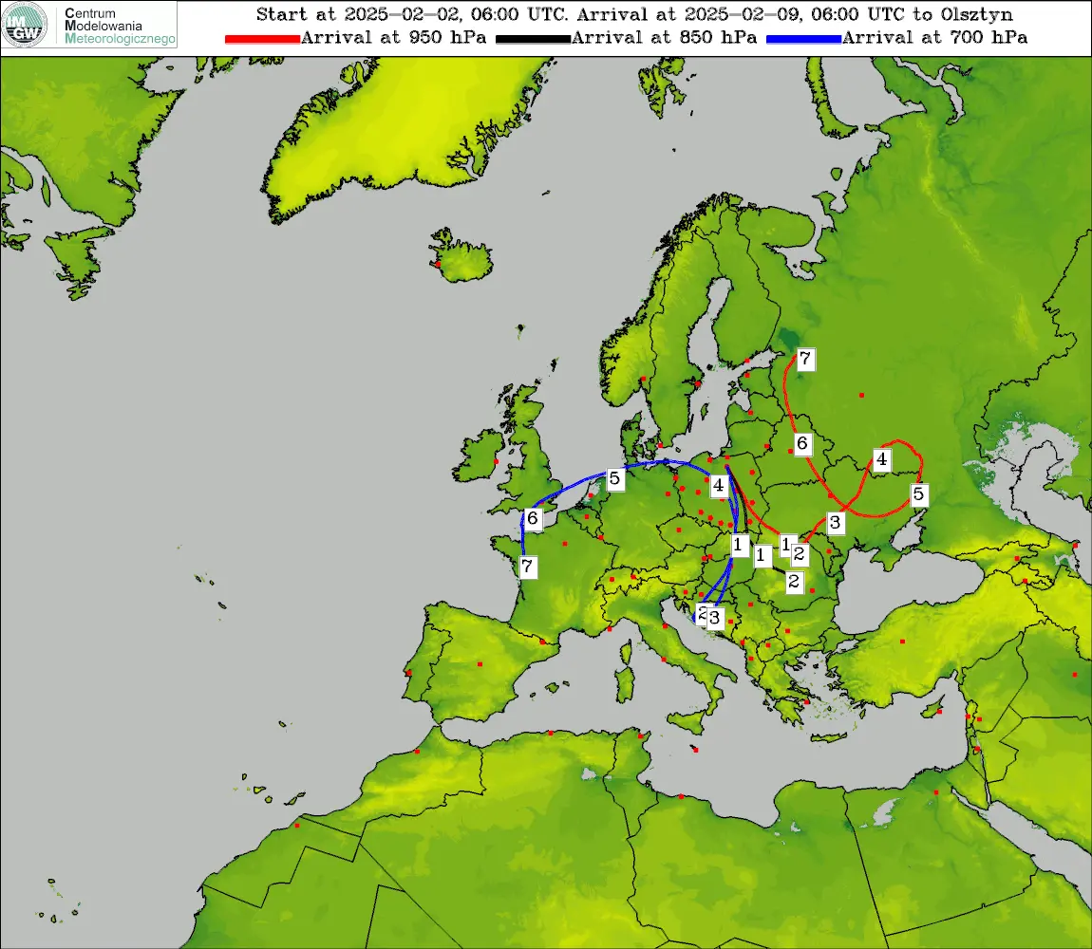Viewport: 1092px width, 949px height.
Task: Click day marker 6 on red trajectory
Action: click(802, 443)
